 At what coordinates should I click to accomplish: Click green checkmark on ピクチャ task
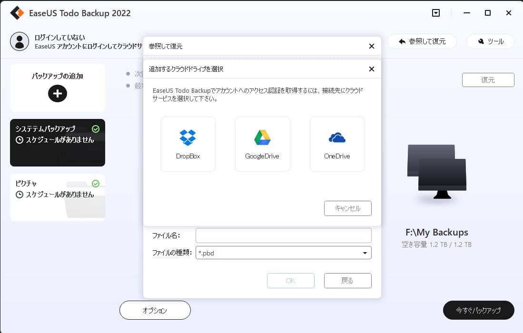pos(96,184)
